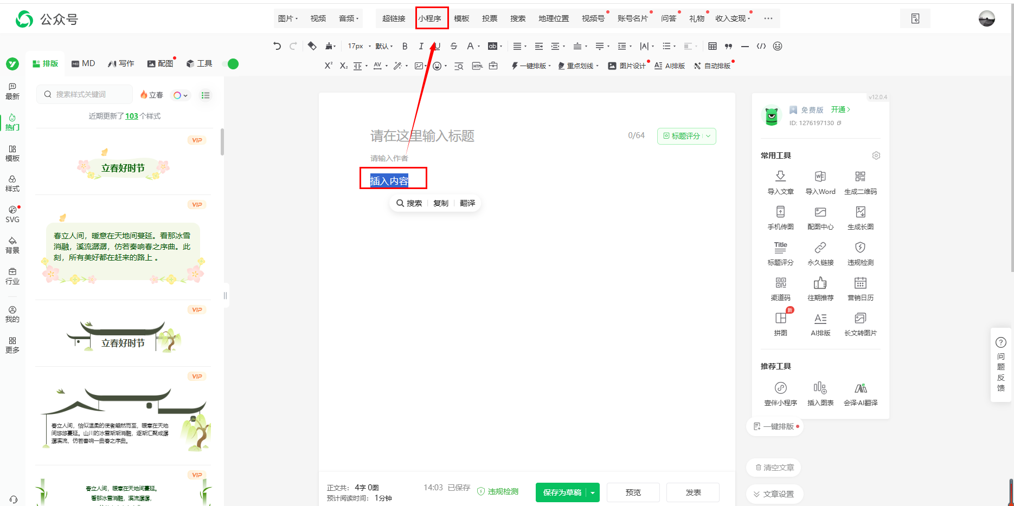Open the font color A picker
This screenshot has height=506, width=1014.
pos(473,46)
